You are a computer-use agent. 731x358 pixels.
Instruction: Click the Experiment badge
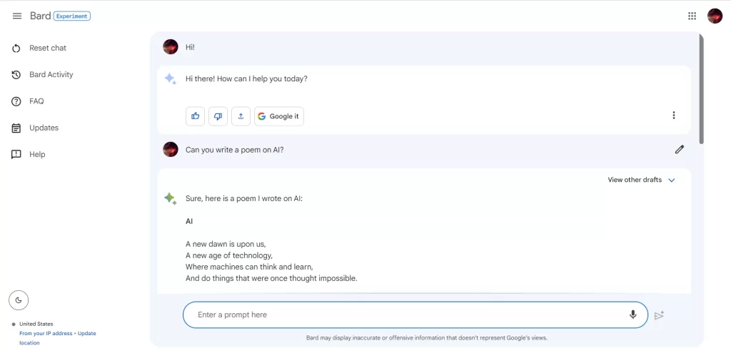point(72,16)
